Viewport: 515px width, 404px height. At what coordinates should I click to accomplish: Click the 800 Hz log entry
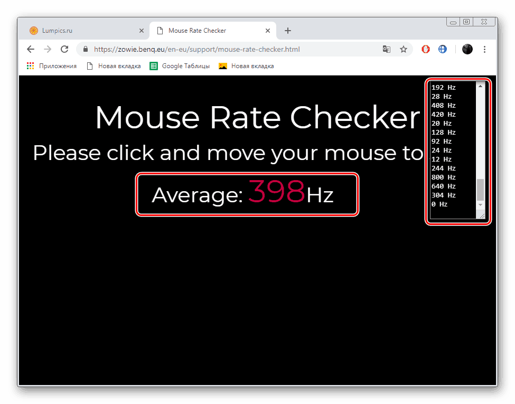(x=443, y=177)
